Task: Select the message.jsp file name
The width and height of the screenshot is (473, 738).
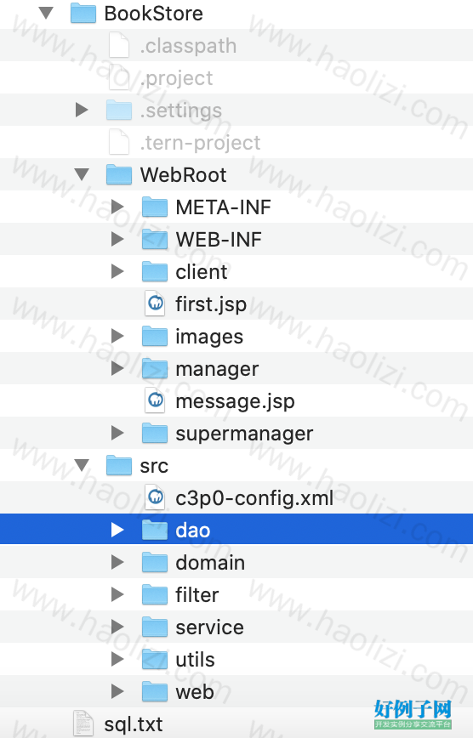Action: click(235, 401)
